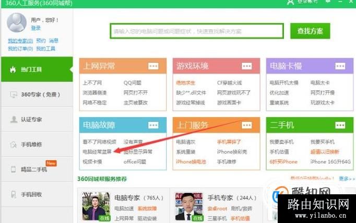This screenshot has height=223, width=356.
Task: Select 游戏经常掉线 item
Action: pyautogui.click(x=190, y=103)
